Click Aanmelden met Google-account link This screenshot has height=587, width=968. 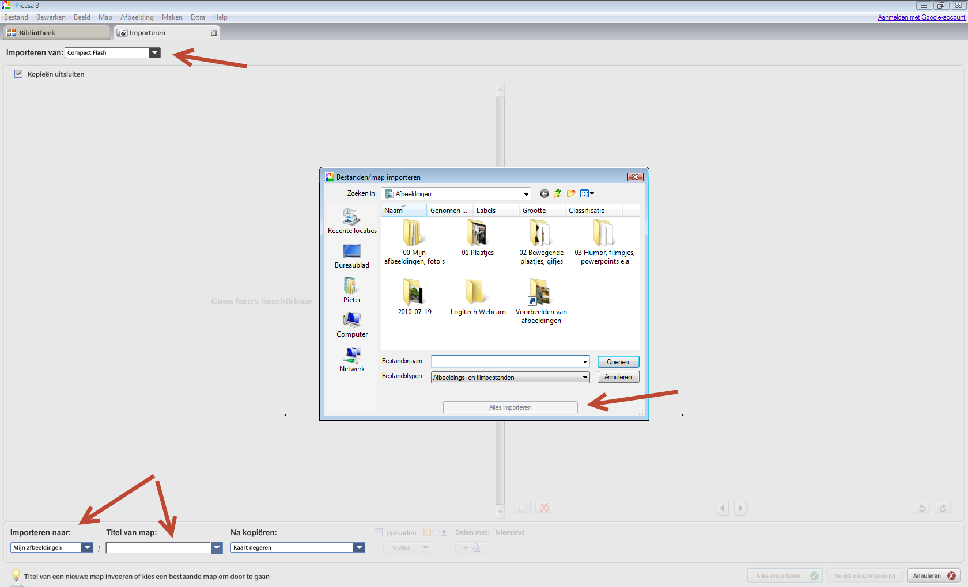tap(921, 17)
